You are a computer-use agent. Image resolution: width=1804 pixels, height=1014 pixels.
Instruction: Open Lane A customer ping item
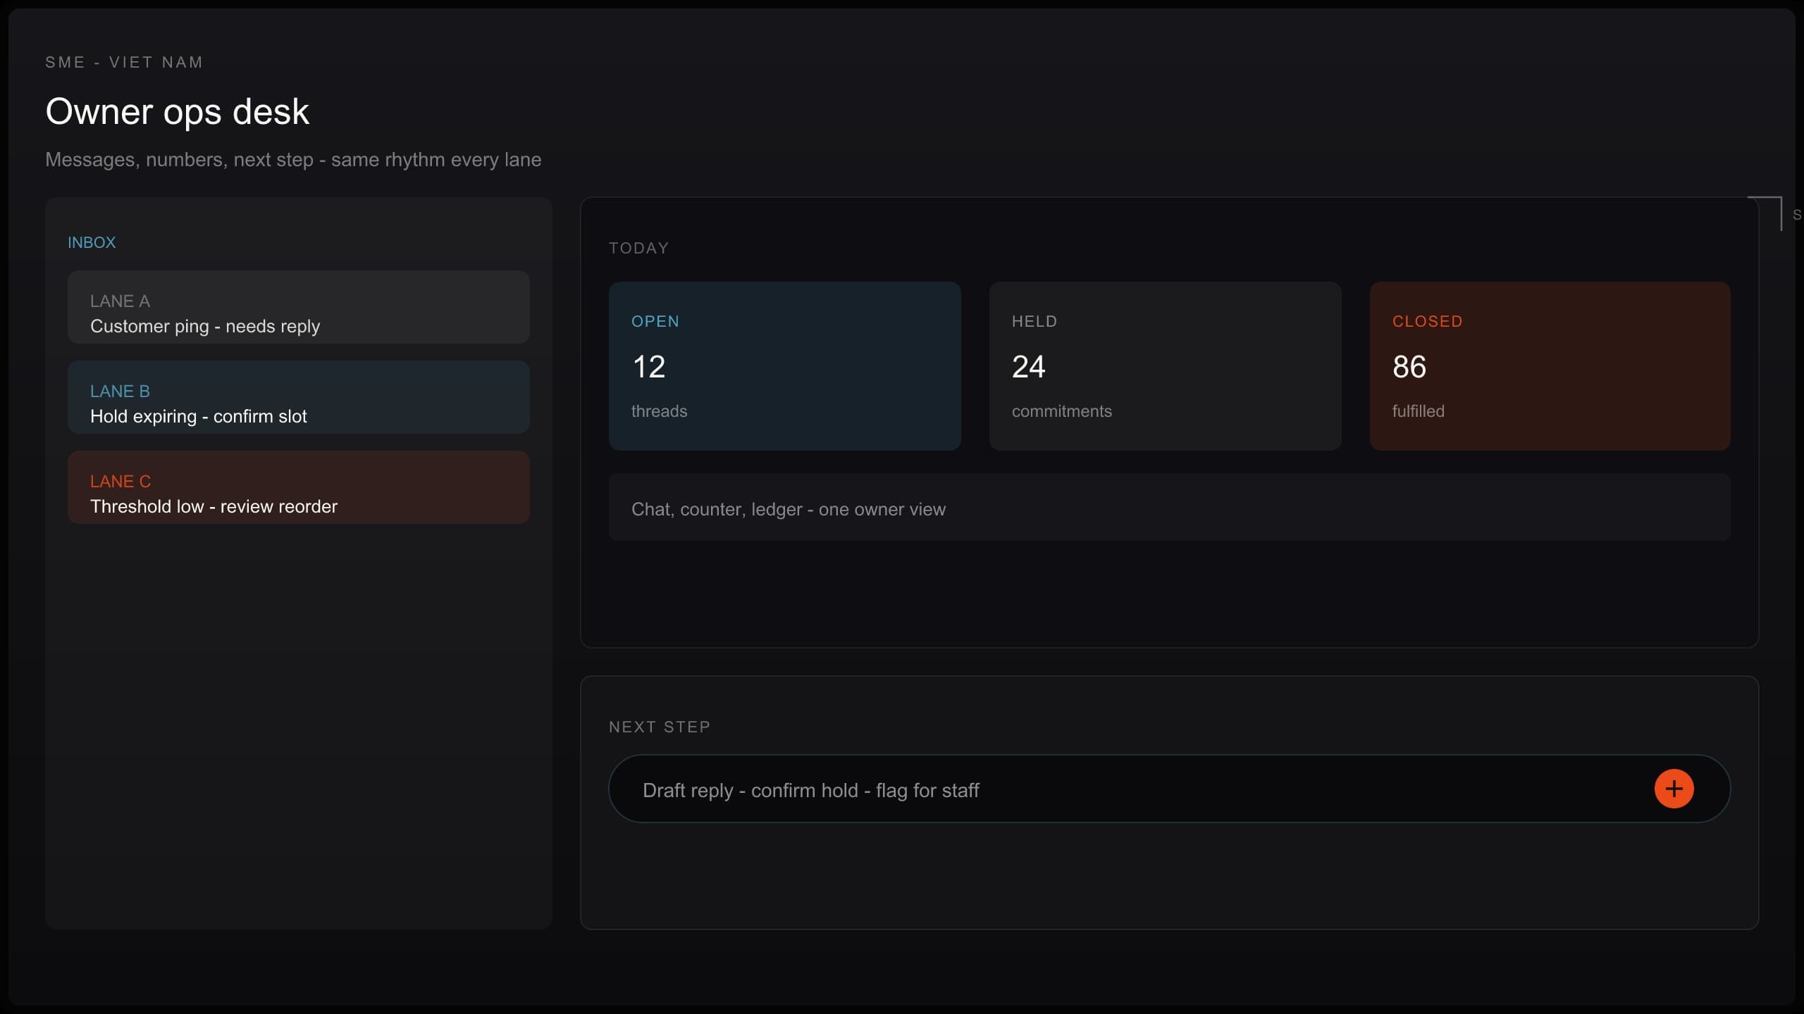tap(299, 307)
